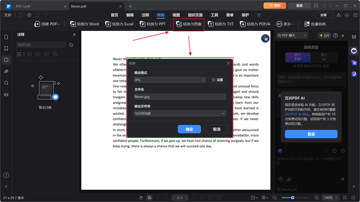Click the blue confirm button in the dialog
The width and height of the screenshot is (360, 202).
(189, 129)
